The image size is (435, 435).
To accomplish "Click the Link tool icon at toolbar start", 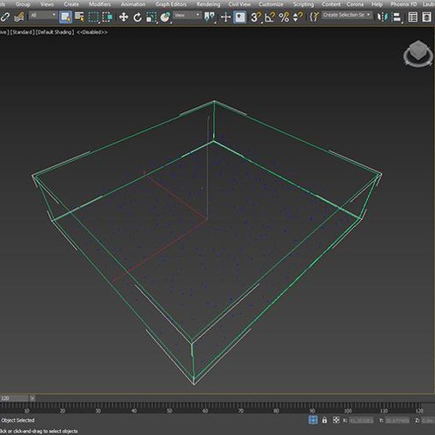I will (x=5, y=17).
